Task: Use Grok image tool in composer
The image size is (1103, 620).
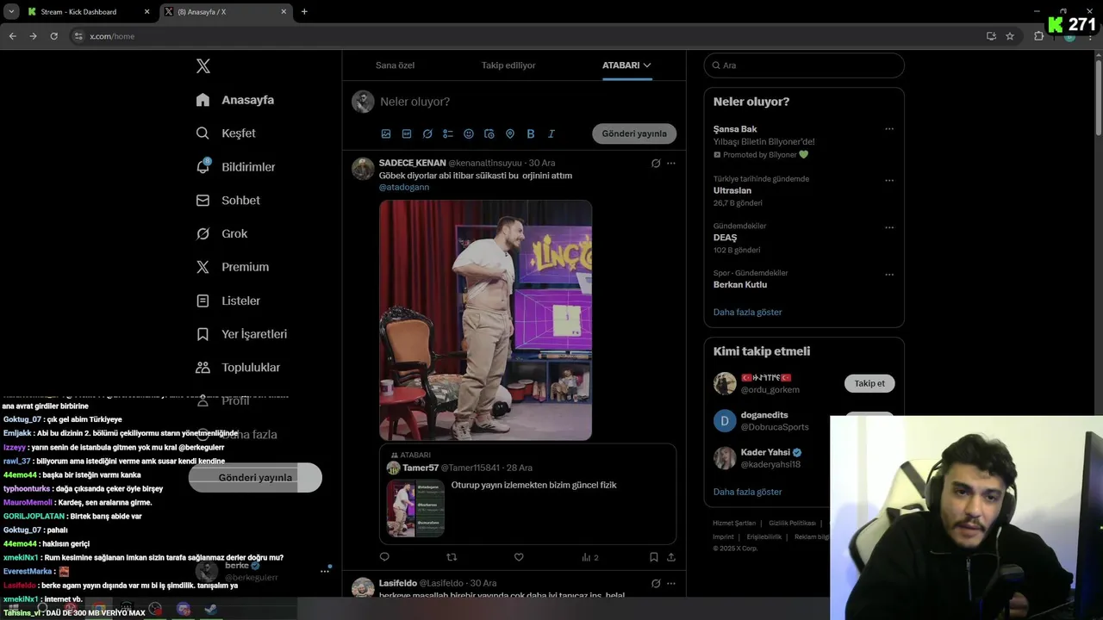Action: coord(427,133)
